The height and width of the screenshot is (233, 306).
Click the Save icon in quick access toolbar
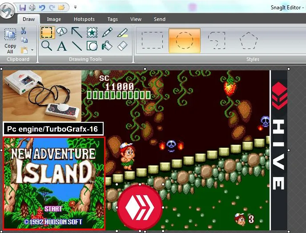pos(23,8)
